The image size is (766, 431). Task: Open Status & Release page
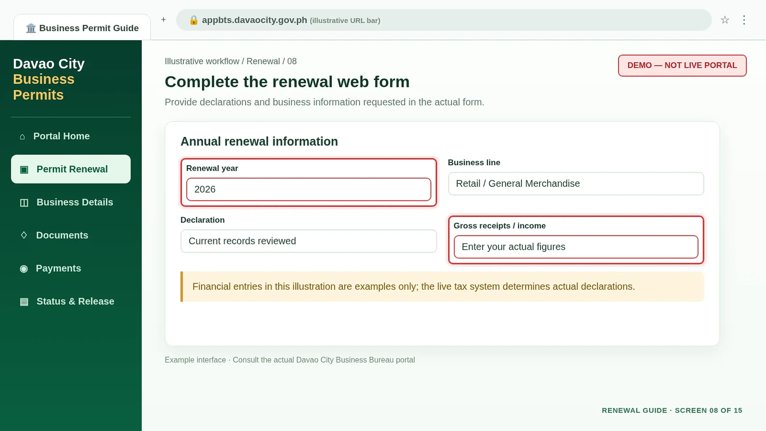(x=71, y=301)
